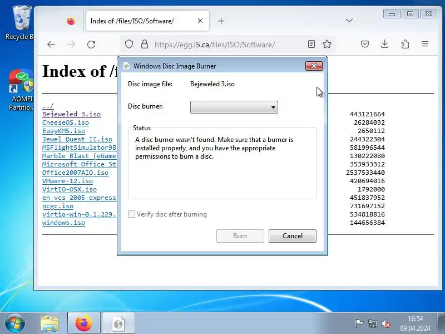This screenshot has width=445, height=334.
Task: Select the Recycle Bin desktop icon
Action: [20, 23]
